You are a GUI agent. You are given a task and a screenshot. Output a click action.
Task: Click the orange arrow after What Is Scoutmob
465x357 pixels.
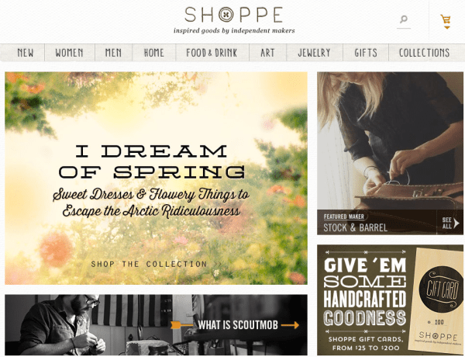click(290, 325)
